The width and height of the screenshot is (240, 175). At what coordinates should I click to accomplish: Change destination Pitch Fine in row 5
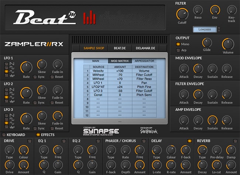click(144, 87)
